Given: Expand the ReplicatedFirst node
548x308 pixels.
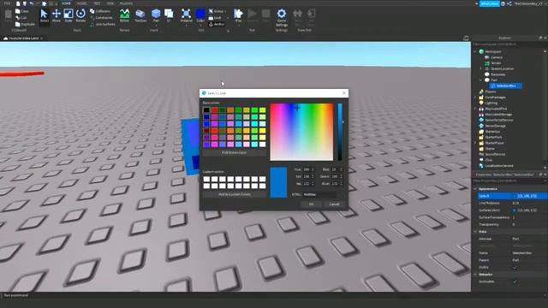Looking at the screenshot, I should coord(475,109).
